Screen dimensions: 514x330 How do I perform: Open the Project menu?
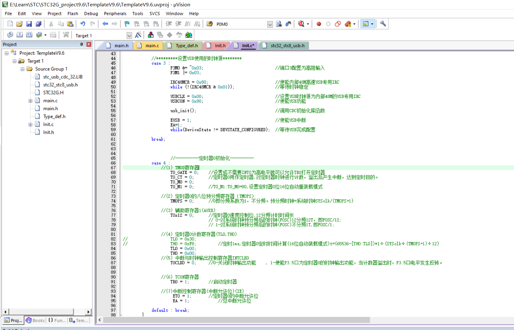point(55,14)
